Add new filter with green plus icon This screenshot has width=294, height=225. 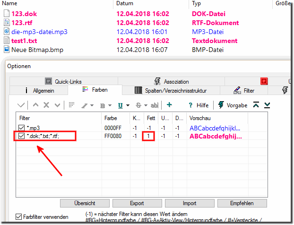(169, 105)
